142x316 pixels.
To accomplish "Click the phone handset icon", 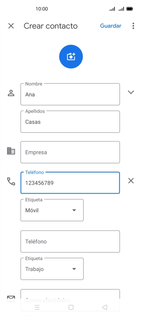I will tap(11, 181).
